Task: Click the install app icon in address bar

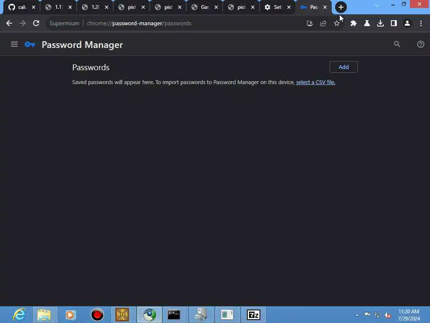Action: 309,24
